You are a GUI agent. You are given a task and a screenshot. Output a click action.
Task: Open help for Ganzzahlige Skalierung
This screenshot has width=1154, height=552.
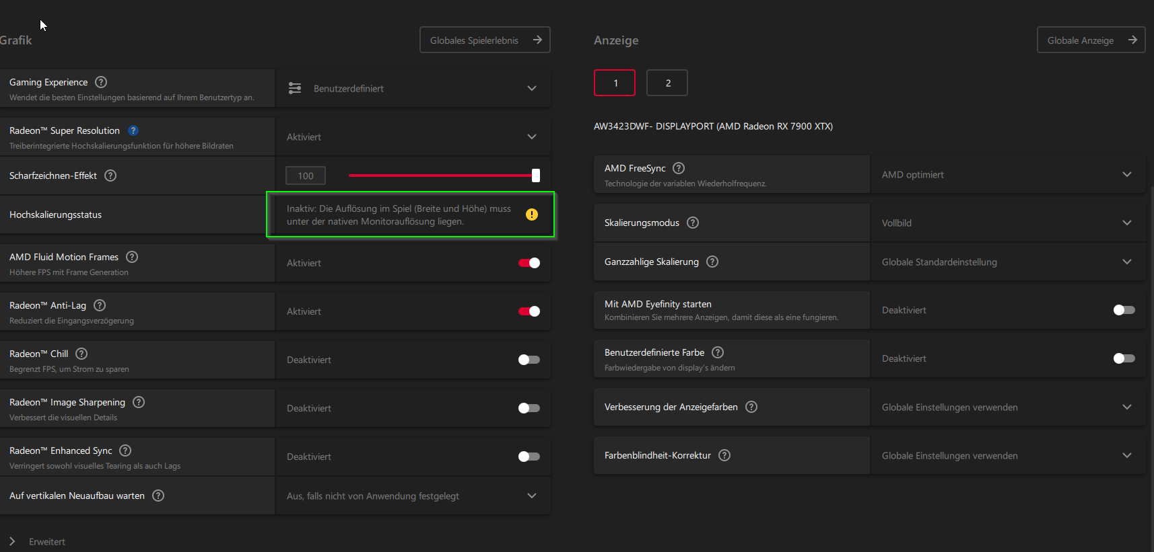(712, 262)
